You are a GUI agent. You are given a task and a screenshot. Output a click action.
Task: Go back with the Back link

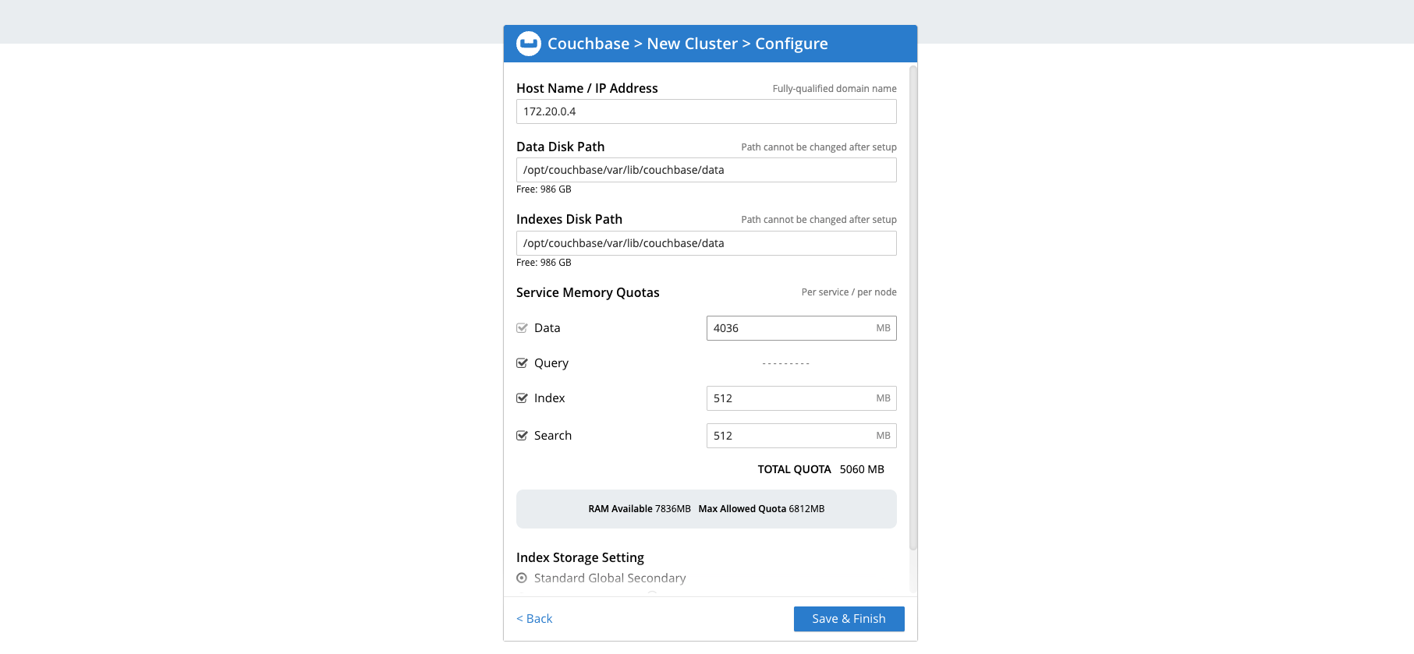pyautogui.click(x=534, y=619)
